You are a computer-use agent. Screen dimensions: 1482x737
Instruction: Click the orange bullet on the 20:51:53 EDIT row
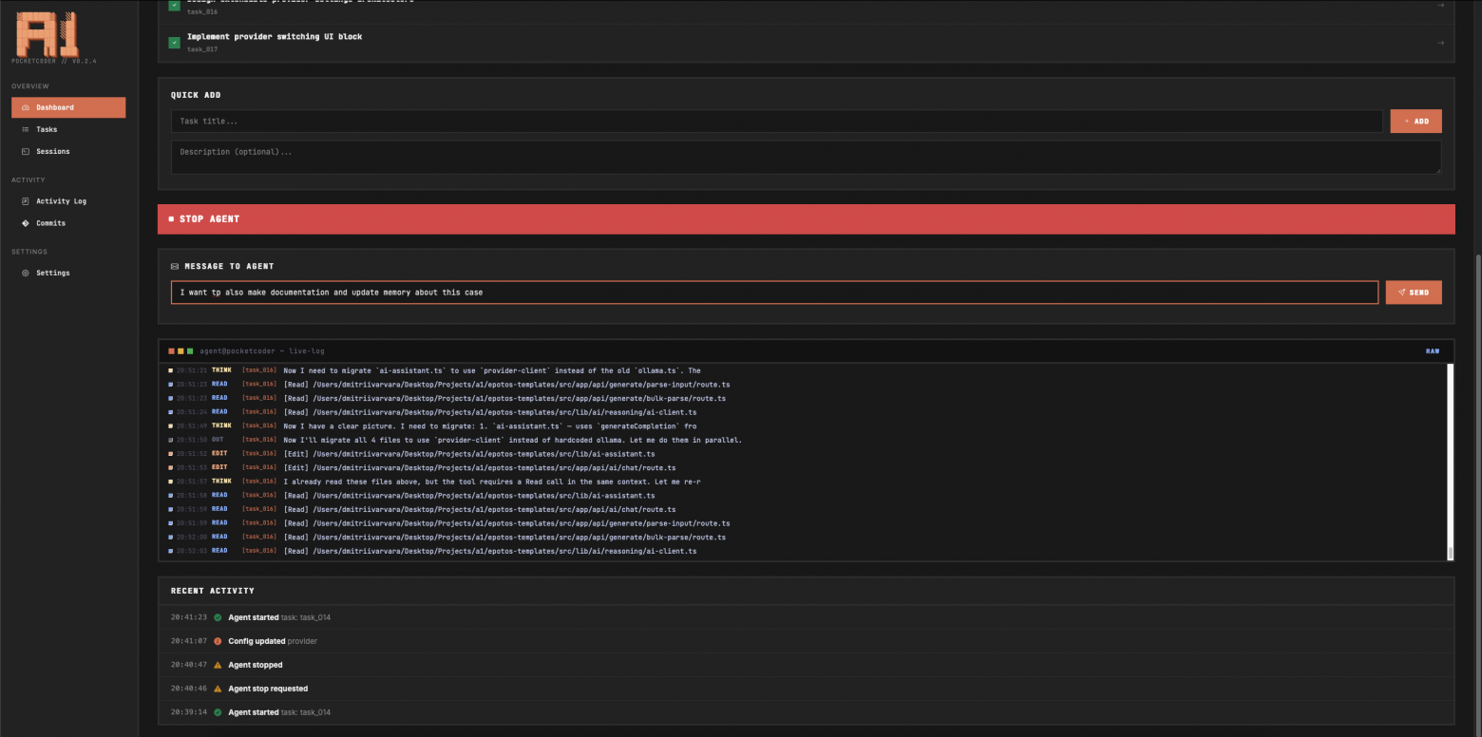pyautogui.click(x=170, y=468)
